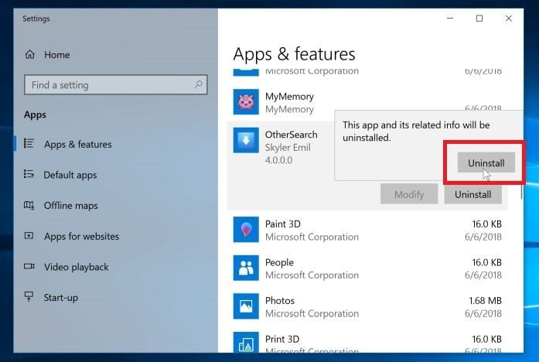Select Apps for websites
This screenshot has height=362, width=539.
(81, 236)
